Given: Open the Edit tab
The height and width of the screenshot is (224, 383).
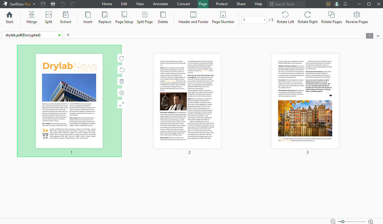Looking at the screenshot, I should coord(124,4).
